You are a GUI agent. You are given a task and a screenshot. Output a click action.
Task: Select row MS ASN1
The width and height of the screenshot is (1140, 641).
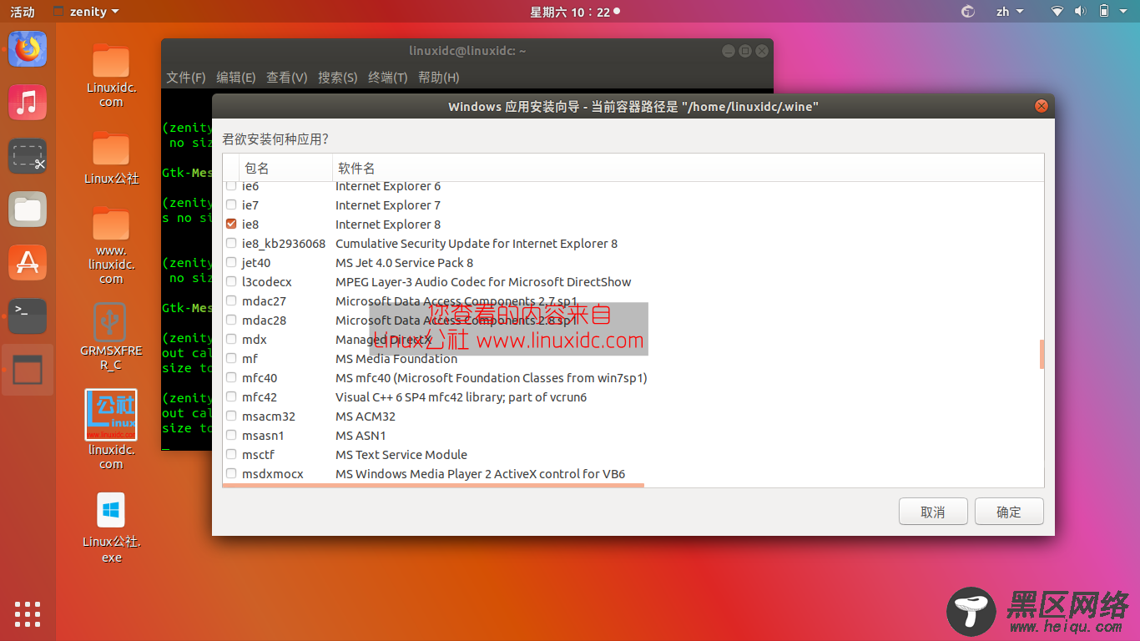(x=633, y=436)
